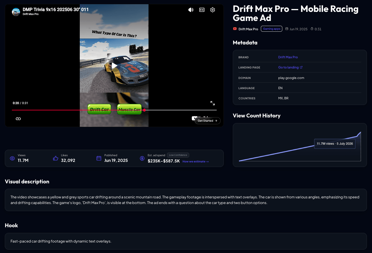372x253 pixels.
Task: Click the Drift Max Pro channel avatar
Action: [16, 12]
